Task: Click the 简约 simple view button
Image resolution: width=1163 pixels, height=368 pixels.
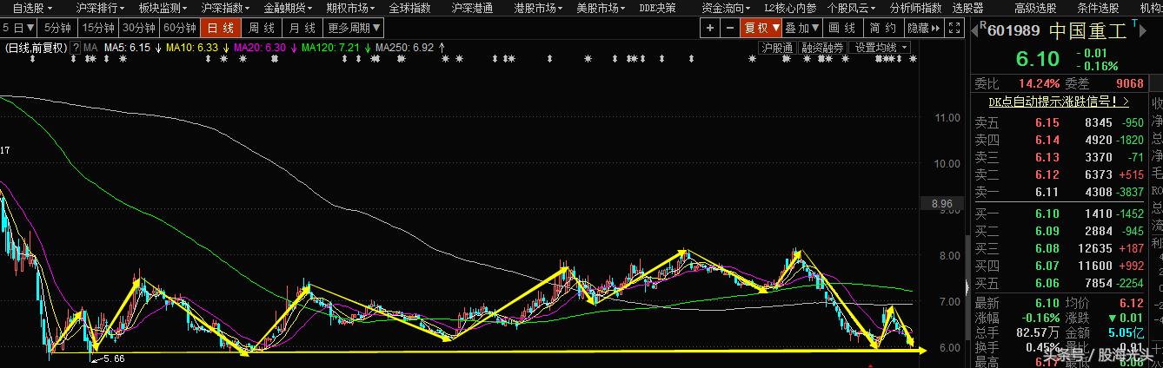Action: [883, 28]
